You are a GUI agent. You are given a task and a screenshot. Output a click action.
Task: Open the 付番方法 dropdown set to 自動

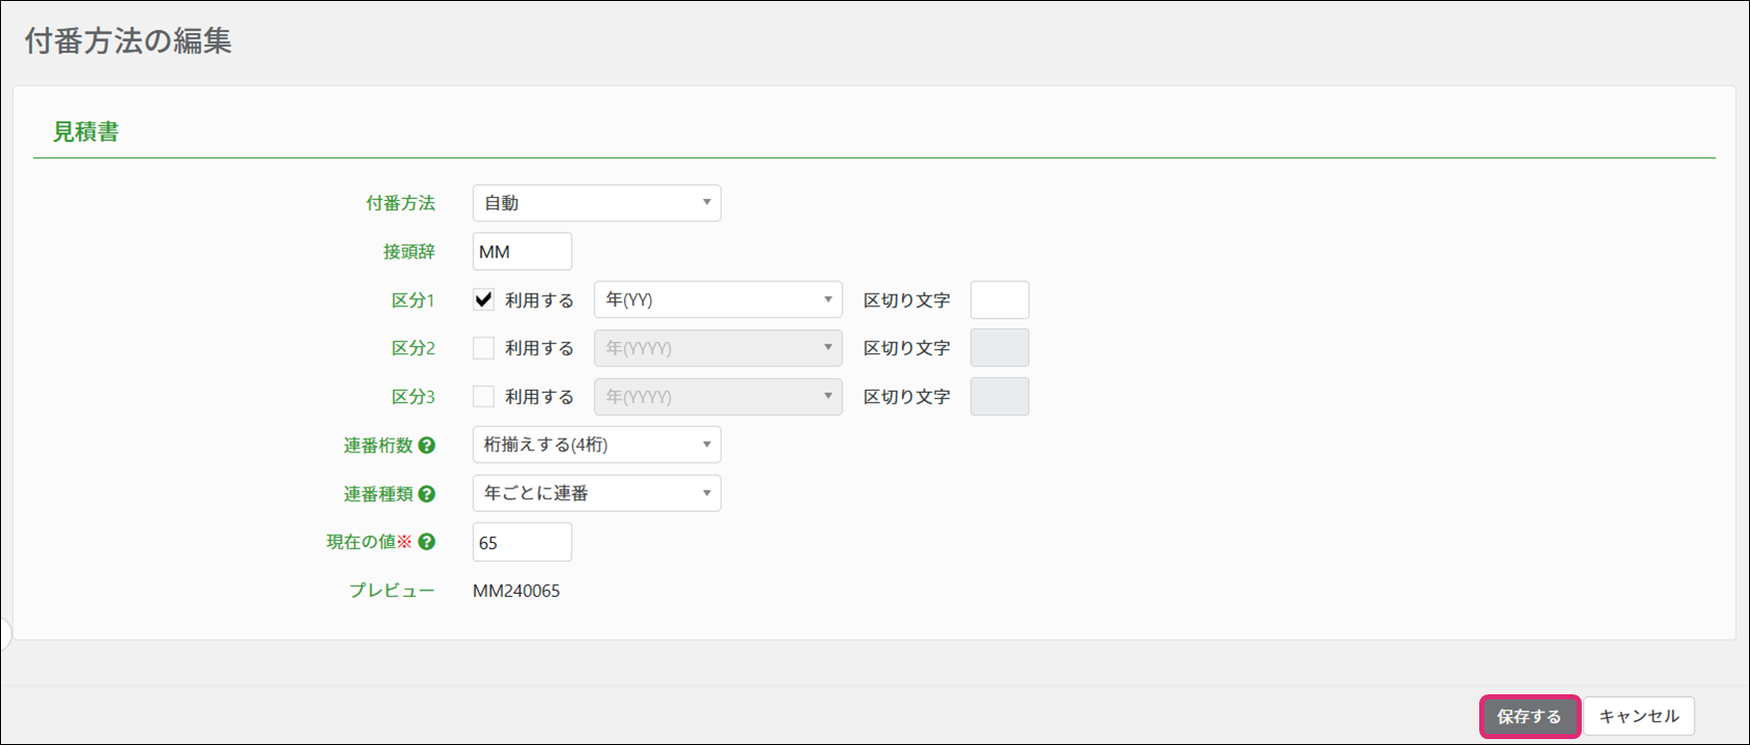(x=596, y=203)
